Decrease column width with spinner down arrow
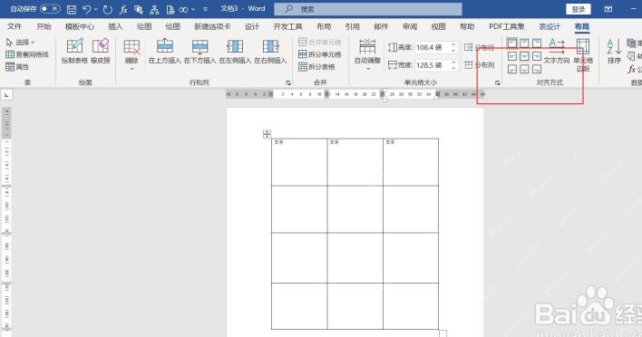This screenshot has height=337, width=642. 453,68
